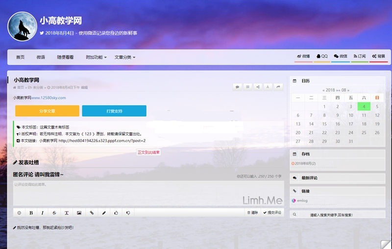Click the emoji smiley icon in comment toolbar
392x249 pixels.
point(19,213)
